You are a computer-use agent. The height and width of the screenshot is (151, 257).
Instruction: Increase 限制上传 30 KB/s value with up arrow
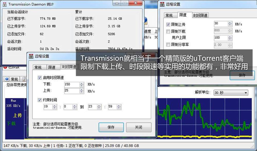click(230, 23)
